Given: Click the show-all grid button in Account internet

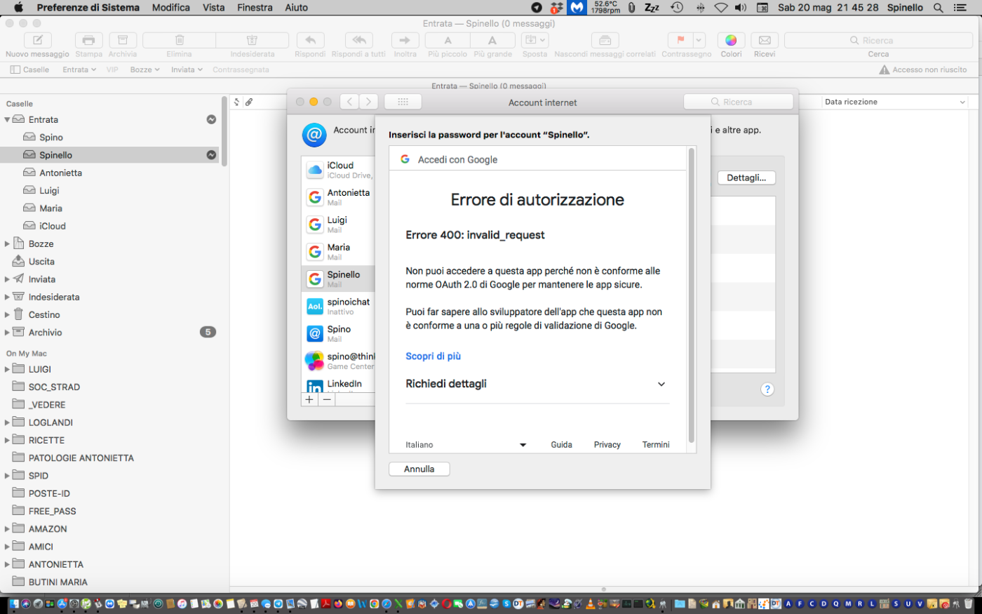Looking at the screenshot, I should [x=403, y=102].
